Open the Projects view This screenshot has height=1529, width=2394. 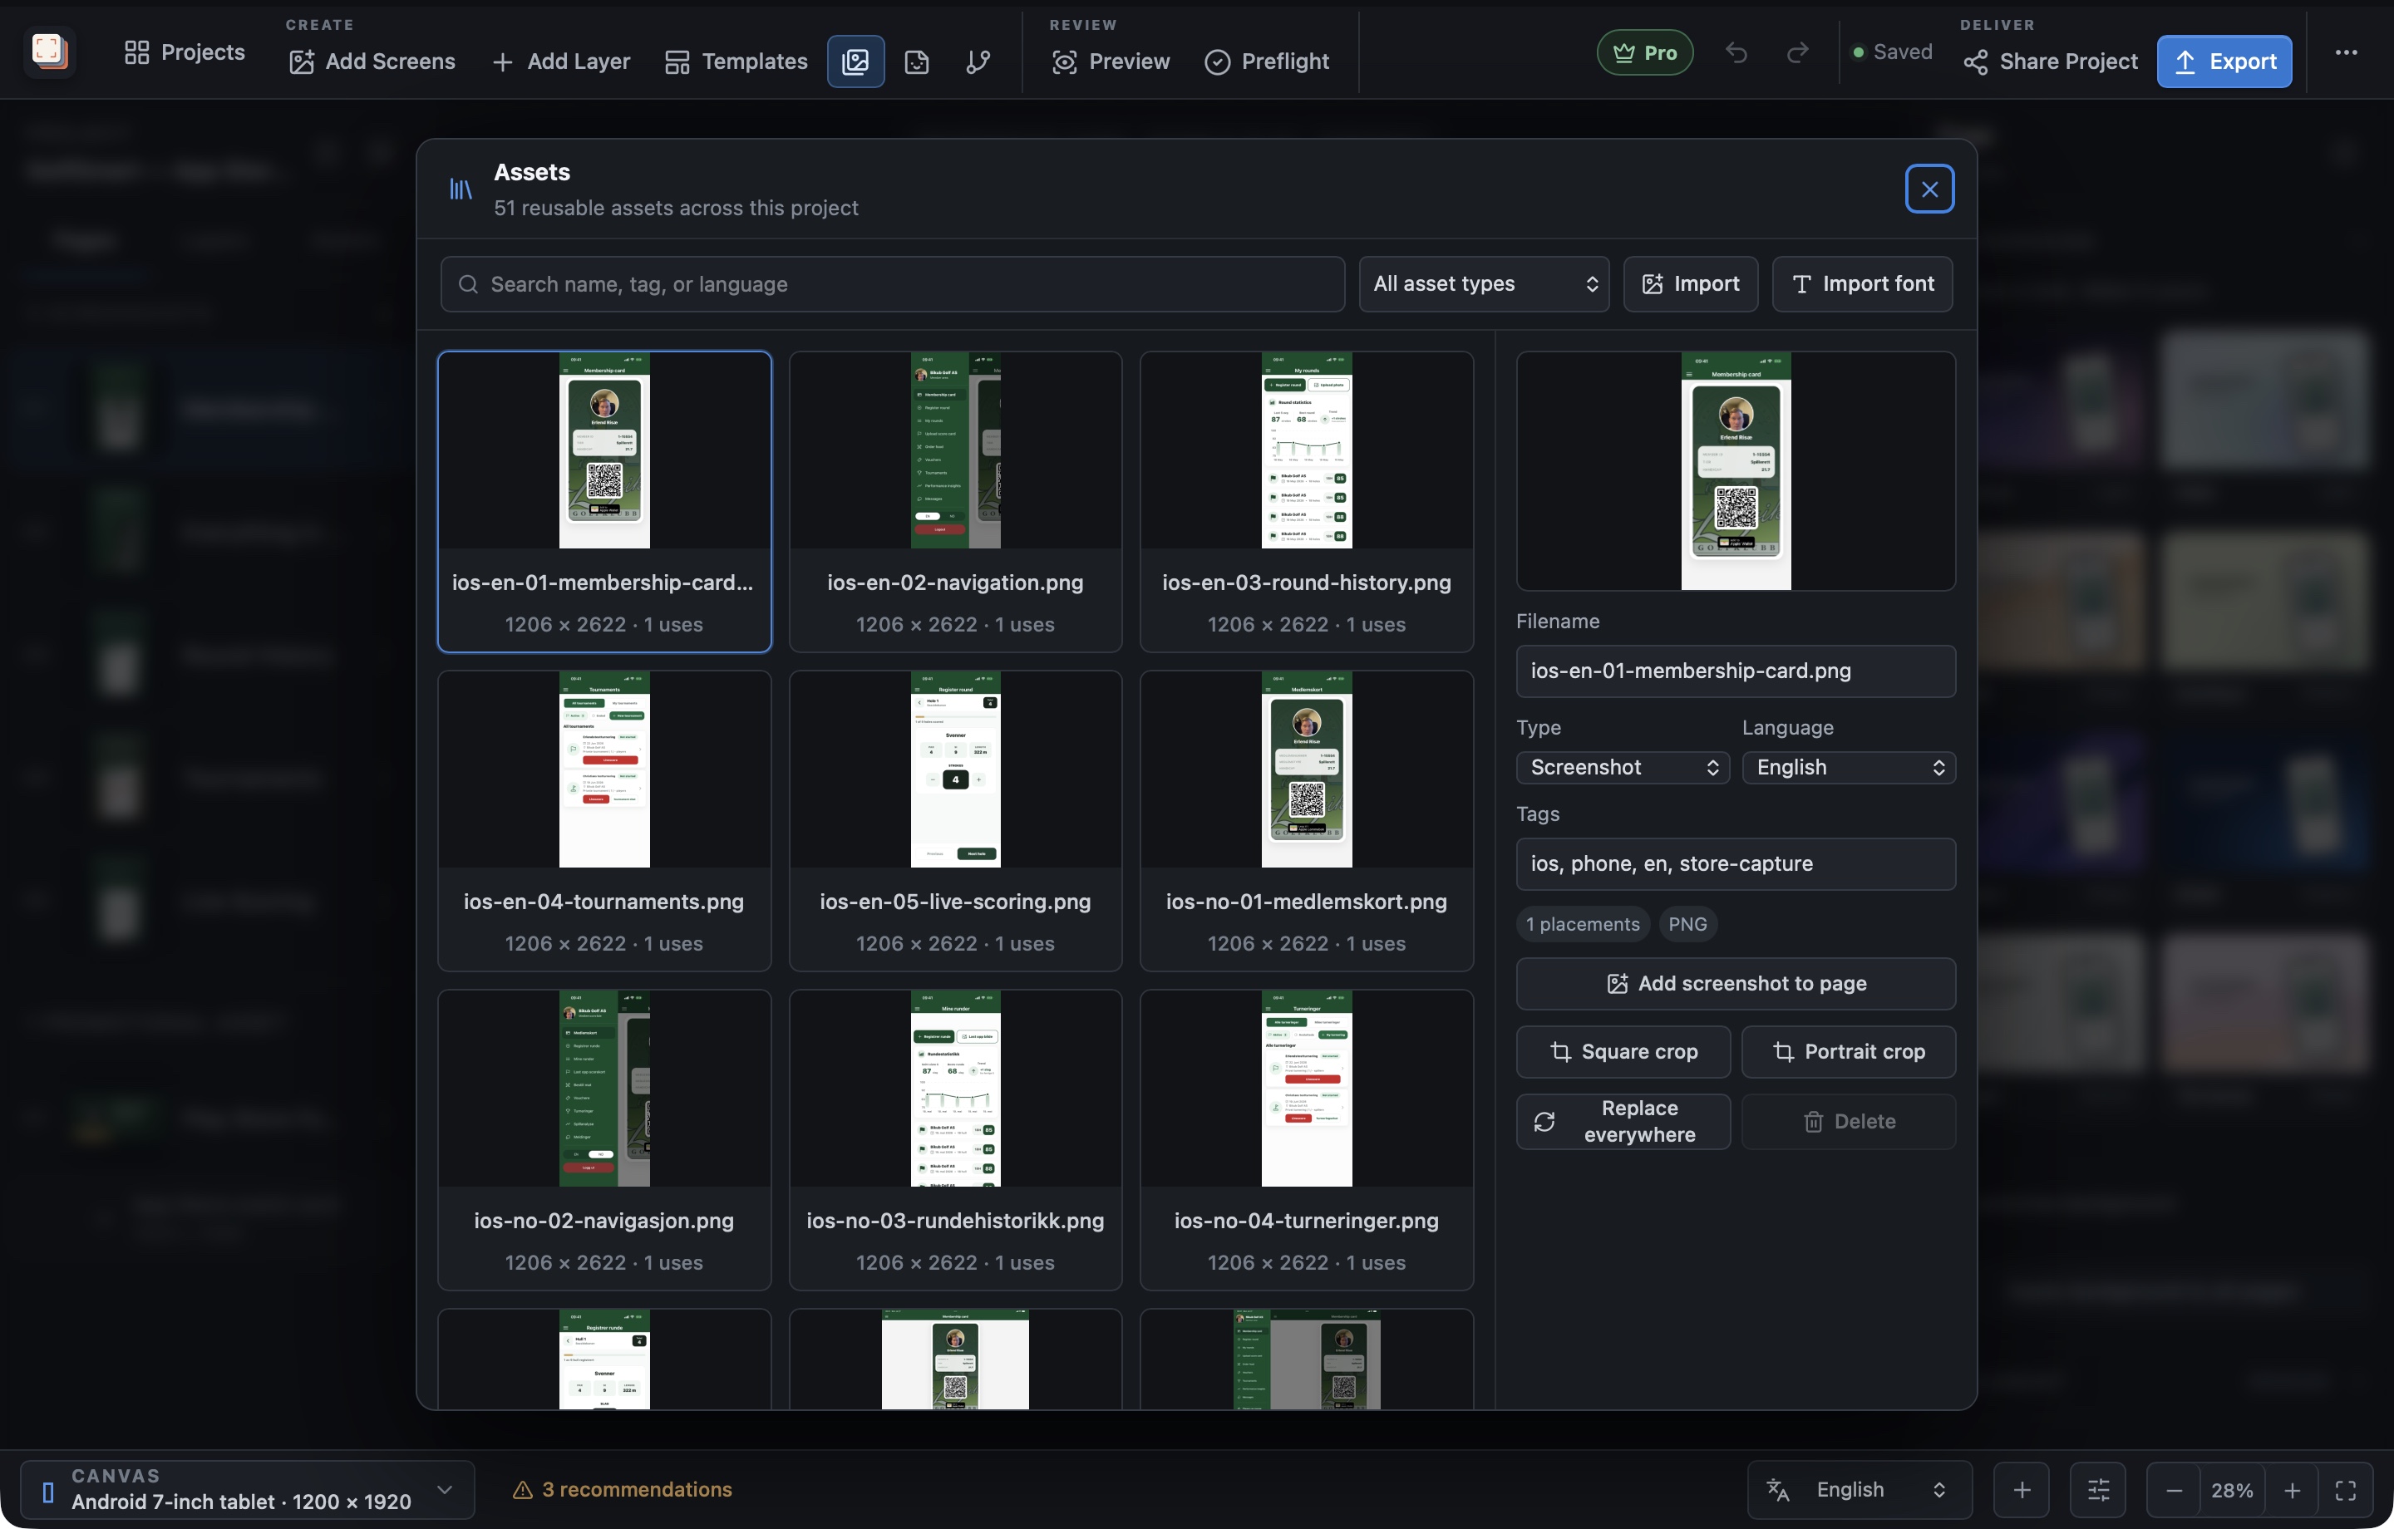(185, 52)
